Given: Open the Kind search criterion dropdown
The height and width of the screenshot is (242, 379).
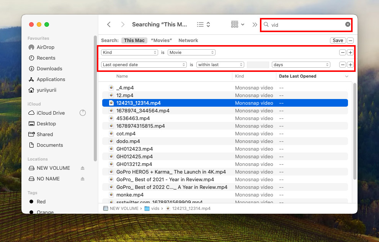Looking at the screenshot, I should (130, 52).
